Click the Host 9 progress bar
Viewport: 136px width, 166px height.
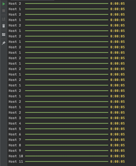(x=67, y=151)
